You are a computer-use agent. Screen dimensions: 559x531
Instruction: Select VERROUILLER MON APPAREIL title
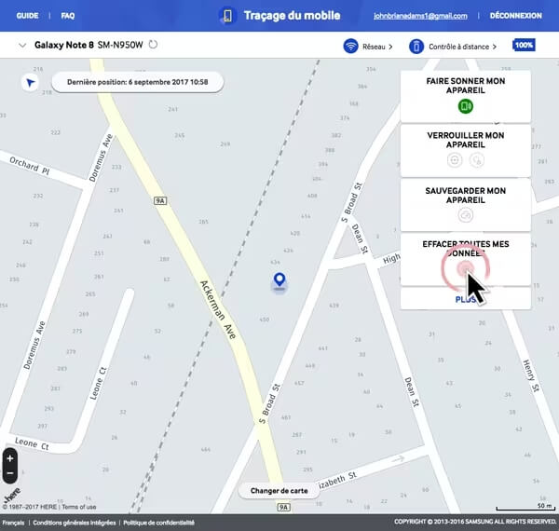tap(465, 140)
